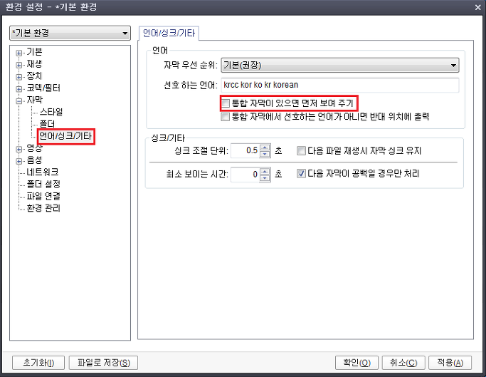Select 언어/싱크/기타 in the tree
This screenshot has height=377, width=486.
65,136
